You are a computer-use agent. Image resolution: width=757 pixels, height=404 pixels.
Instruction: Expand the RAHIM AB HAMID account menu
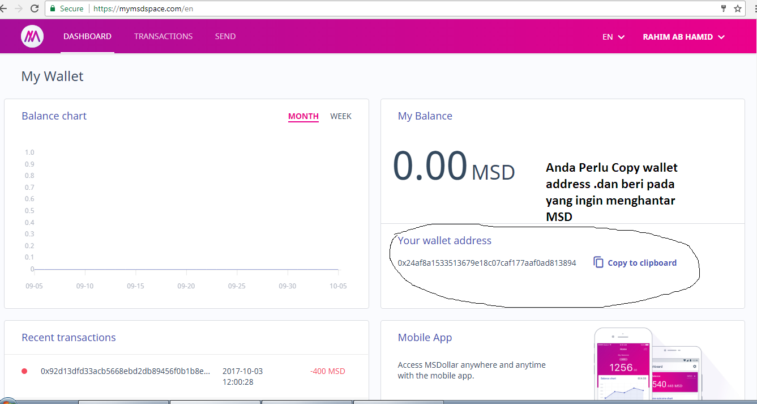click(683, 36)
